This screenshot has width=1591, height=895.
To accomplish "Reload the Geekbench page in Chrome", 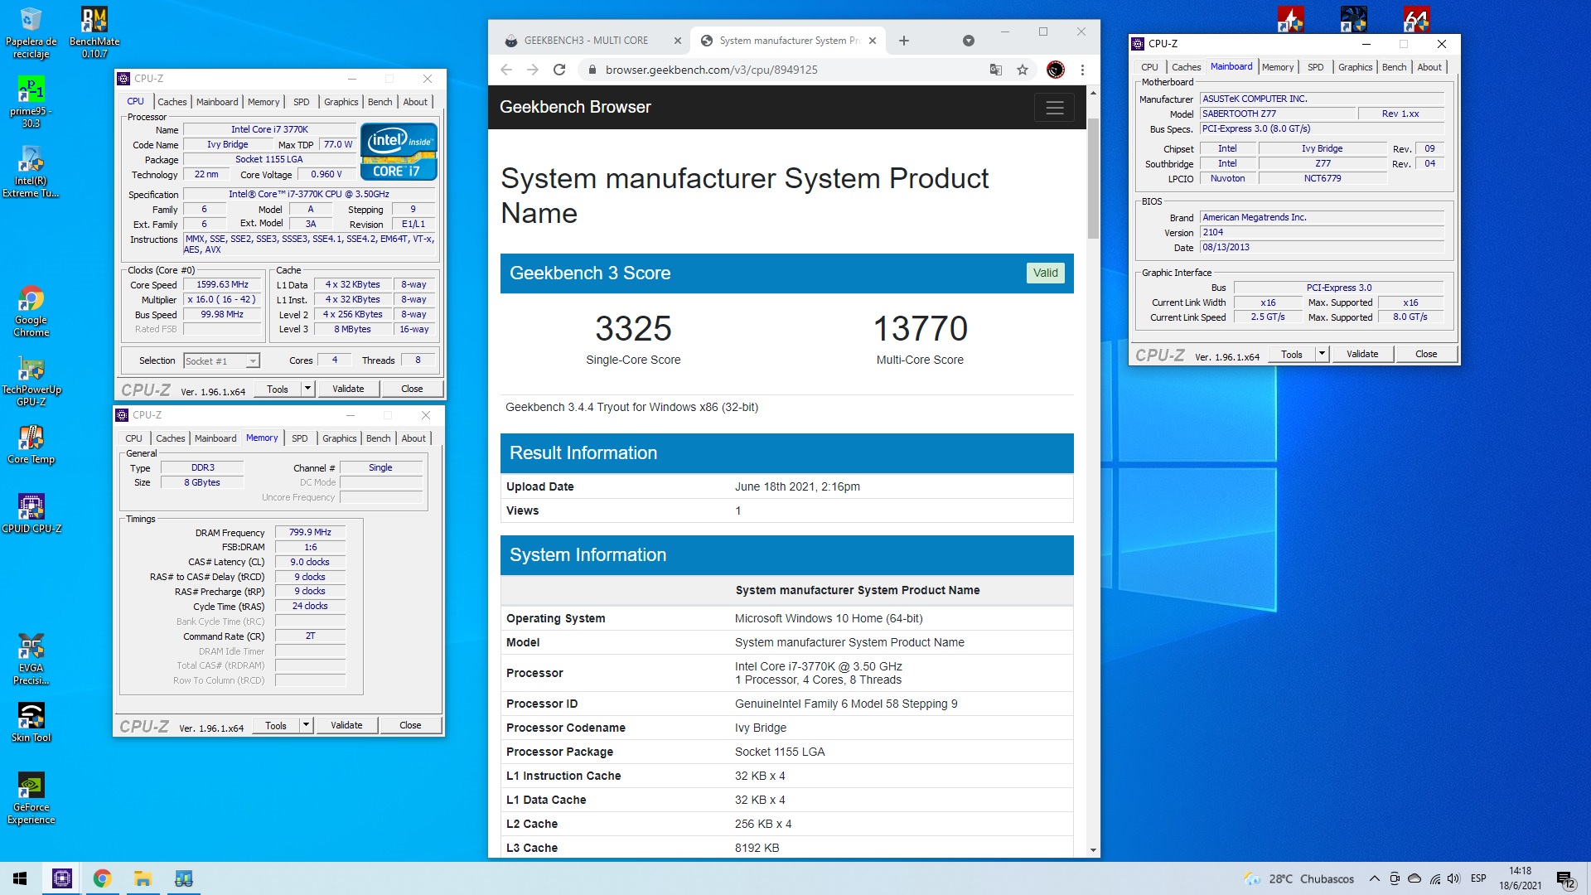I will [559, 70].
